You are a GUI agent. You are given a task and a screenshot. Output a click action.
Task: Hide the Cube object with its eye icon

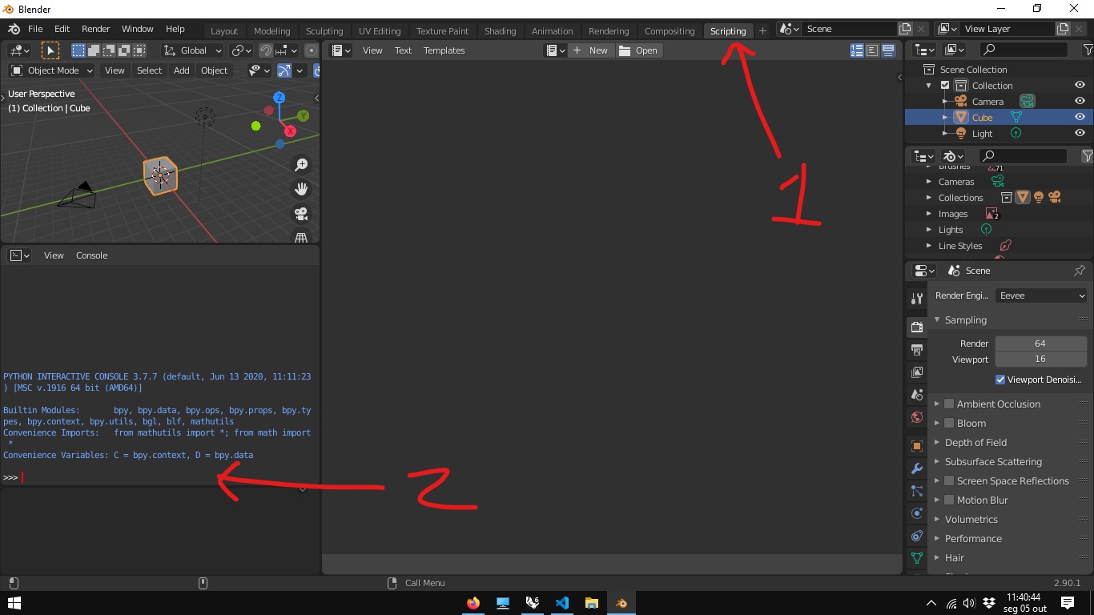pos(1080,117)
